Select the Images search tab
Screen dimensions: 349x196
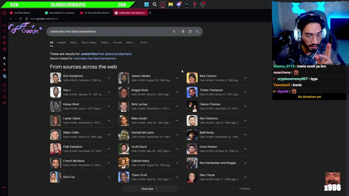(x=62, y=42)
